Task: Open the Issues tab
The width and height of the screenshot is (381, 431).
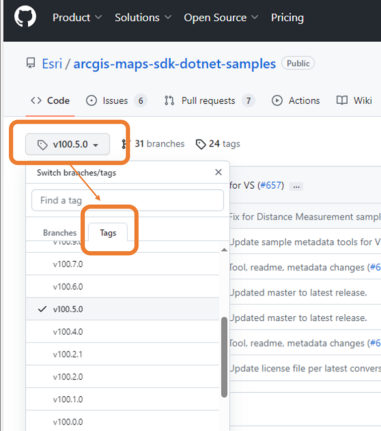Action: pos(117,101)
